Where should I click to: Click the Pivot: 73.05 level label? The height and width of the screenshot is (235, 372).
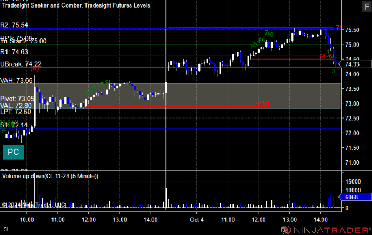click(17, 99)
